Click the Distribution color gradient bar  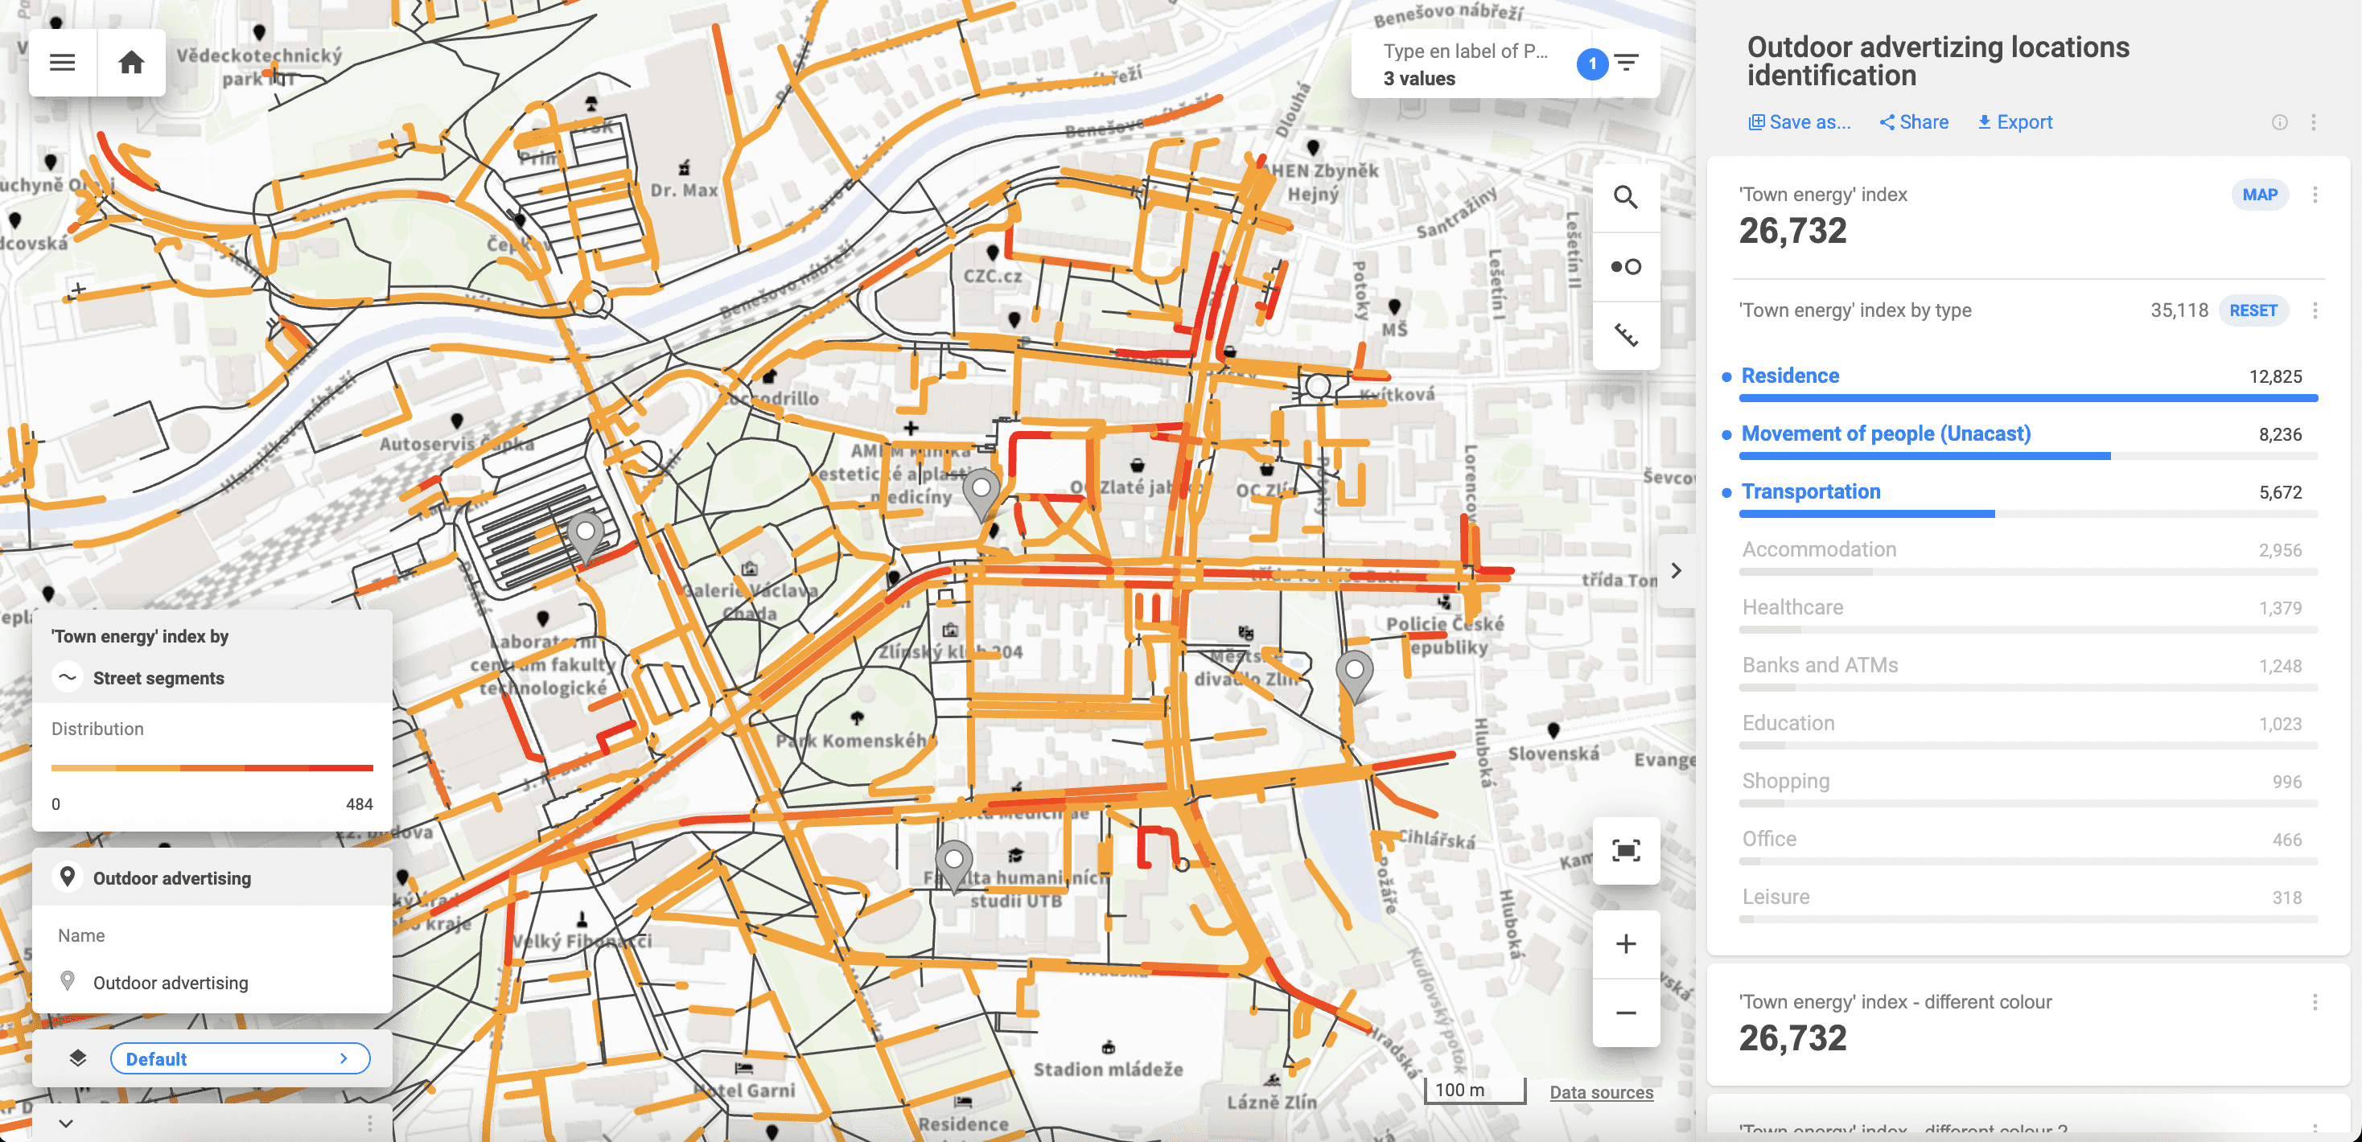[x=212, y=768]
